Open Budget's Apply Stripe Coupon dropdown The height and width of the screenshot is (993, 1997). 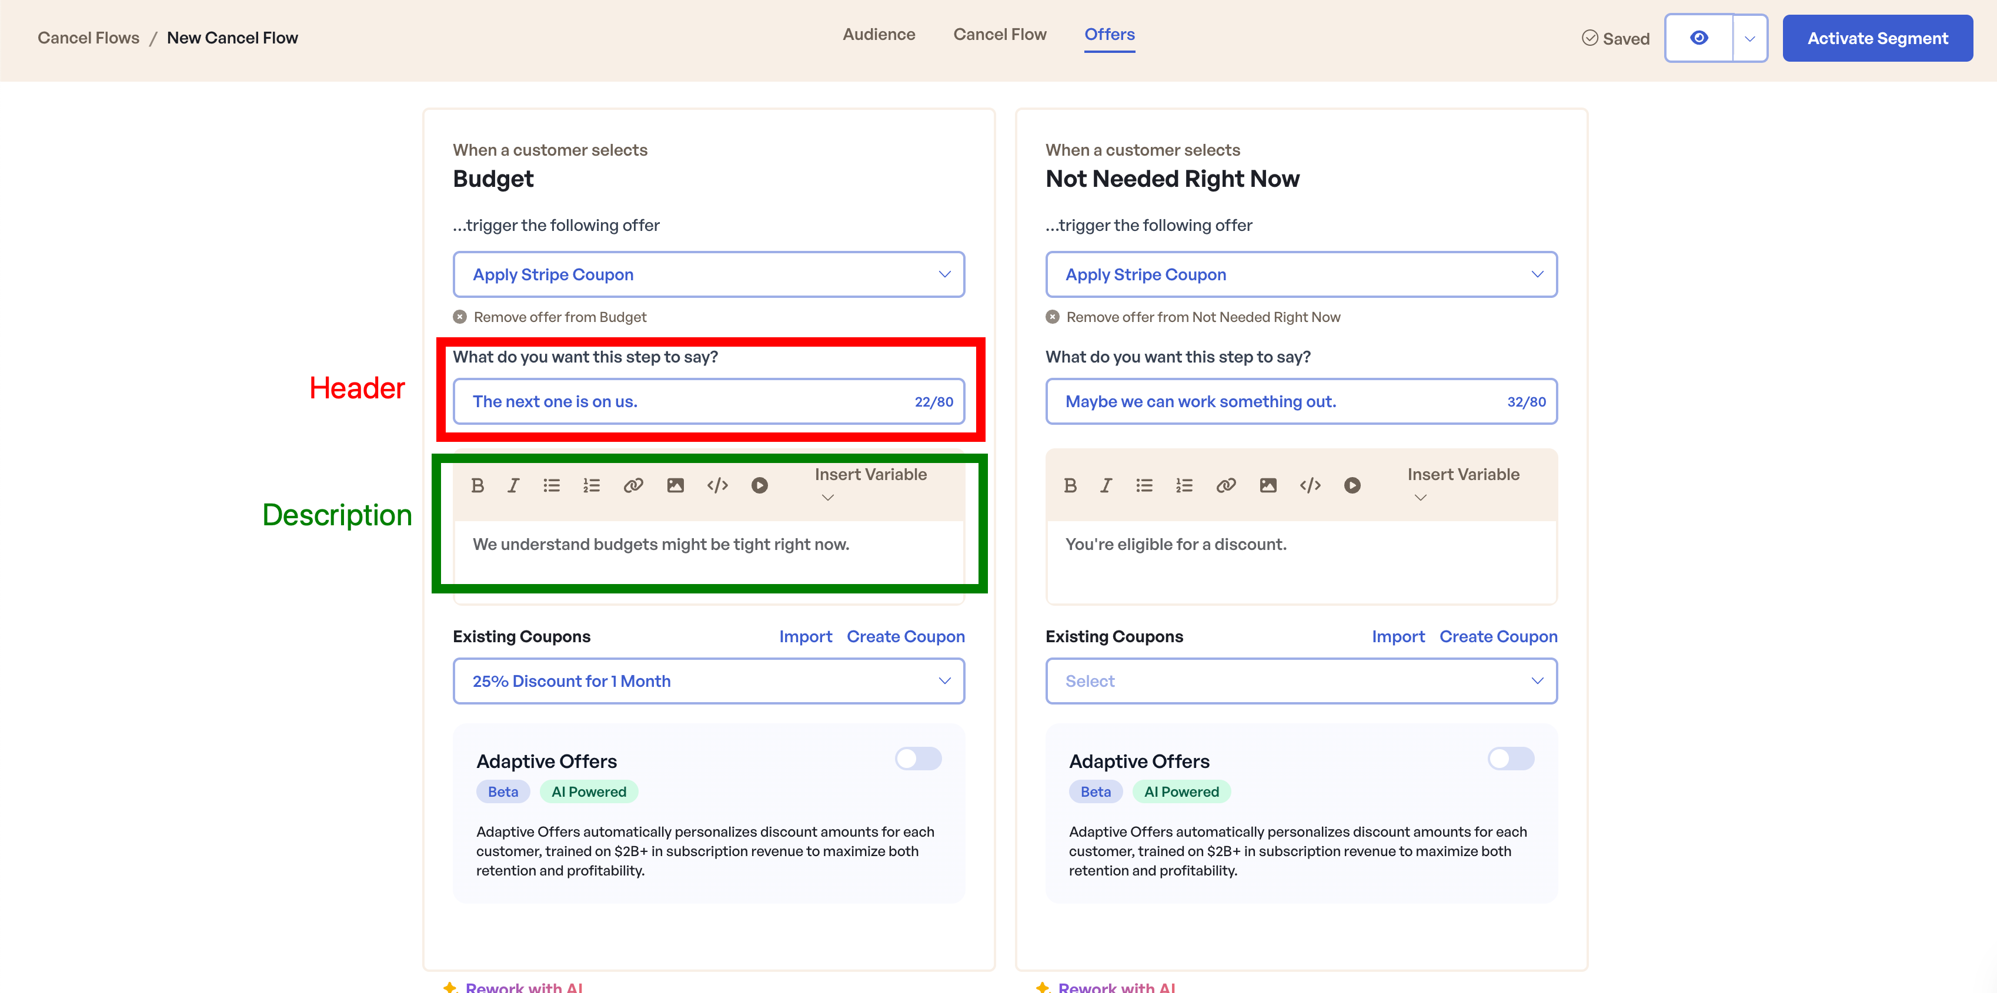click(709, 274)
